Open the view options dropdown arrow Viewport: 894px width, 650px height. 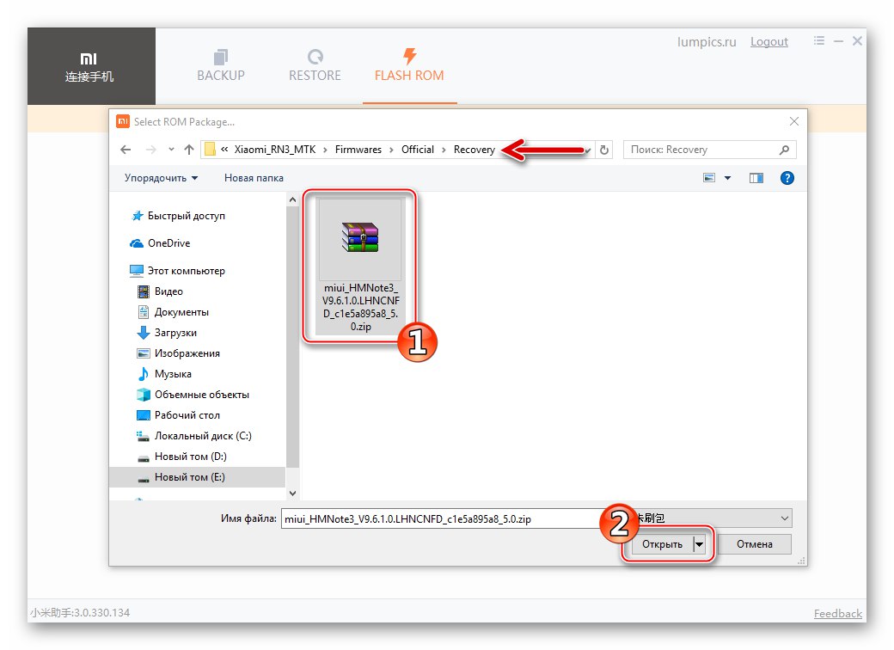tap(727, 178)
